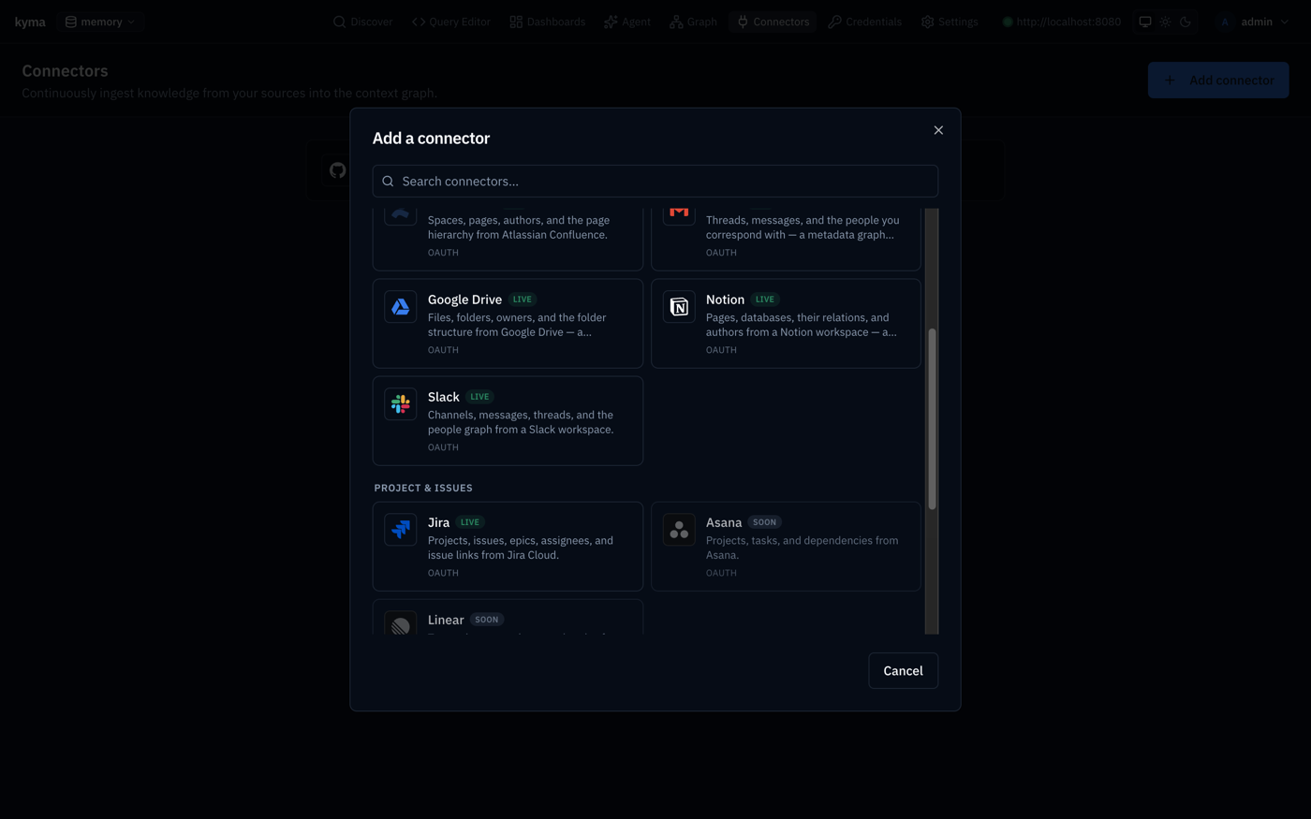Click the Add connector button
The height and width of the screenshot is (819, 1311).
(x=1218, y=80)
